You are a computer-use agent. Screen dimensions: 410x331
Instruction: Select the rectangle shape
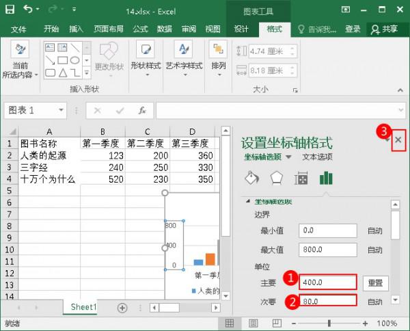tap(62, 60)
